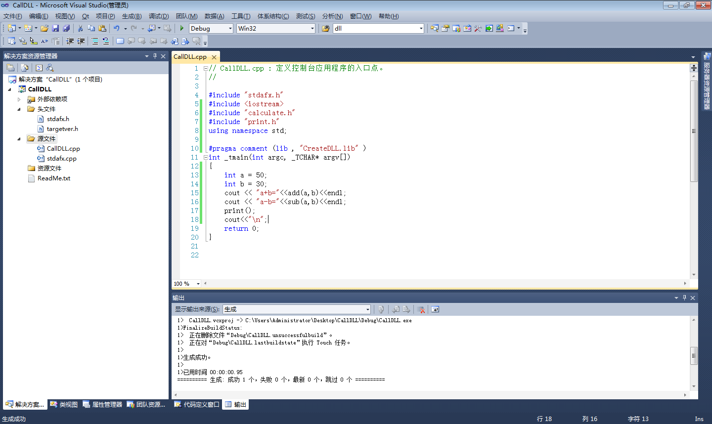Open the 编辑(E) menu

[x=39, y=16]
